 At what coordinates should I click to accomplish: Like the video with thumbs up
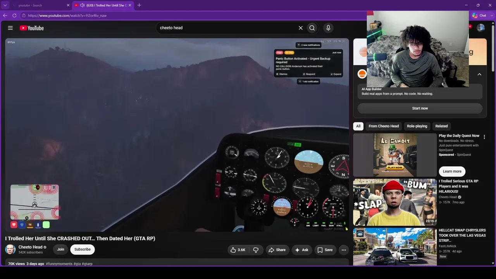click(x=238, y=250)
